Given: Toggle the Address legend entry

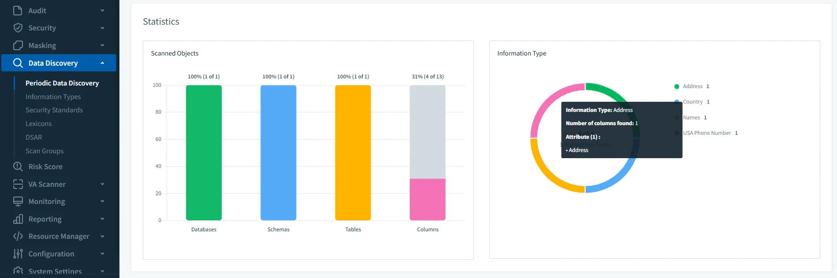Looking at the screenshot, I should 692,86.
